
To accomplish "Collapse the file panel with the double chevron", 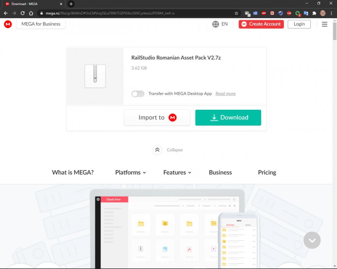I will coord(157,150).
